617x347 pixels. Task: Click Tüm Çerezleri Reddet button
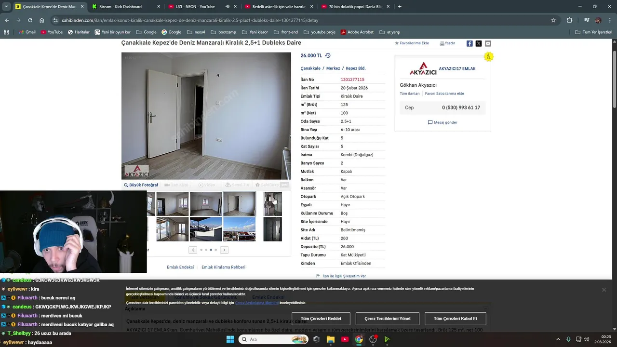pos(321,319)
